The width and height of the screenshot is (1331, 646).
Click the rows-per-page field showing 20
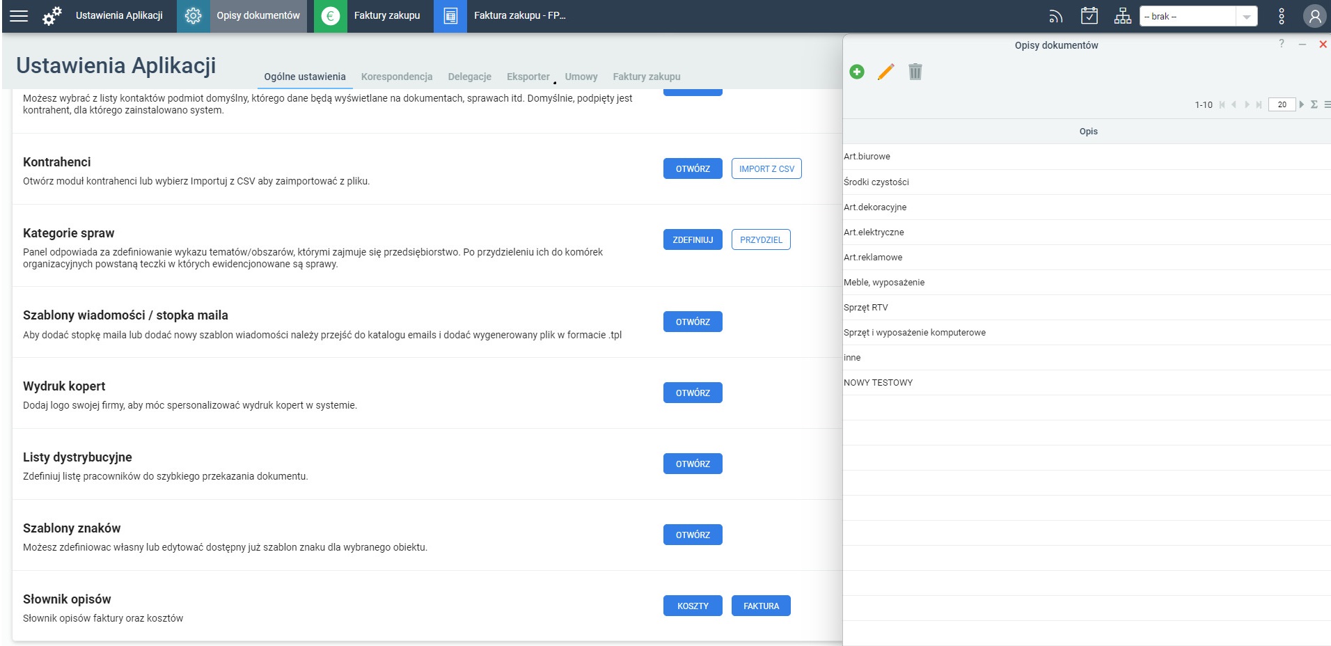click(1282, 104)
